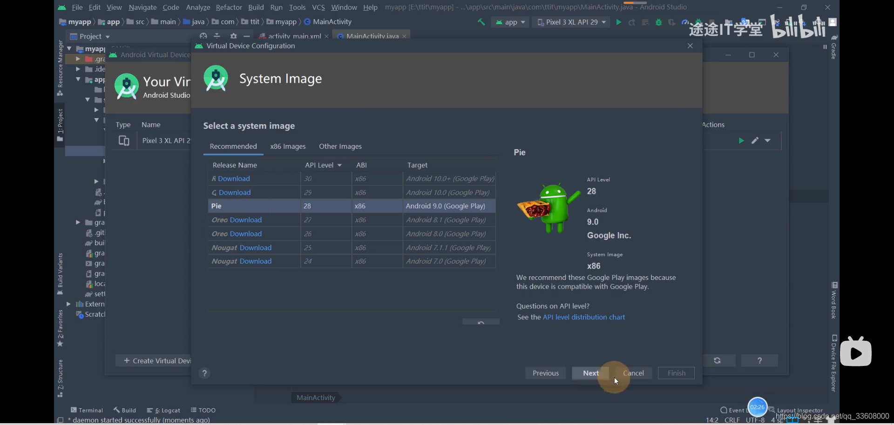Open Project panel gear settings
Image resolution: width=894 pixels, height=425 pixels.
click(x=234, y=36)
